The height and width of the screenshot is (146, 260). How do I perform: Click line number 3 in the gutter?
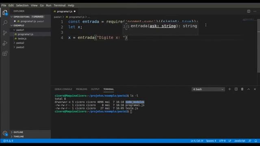pyautogui.click(x=62, y=32)
